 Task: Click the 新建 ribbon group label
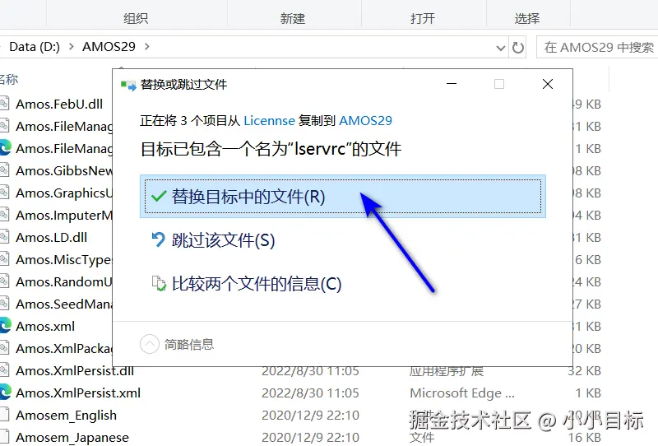[293, 18]
